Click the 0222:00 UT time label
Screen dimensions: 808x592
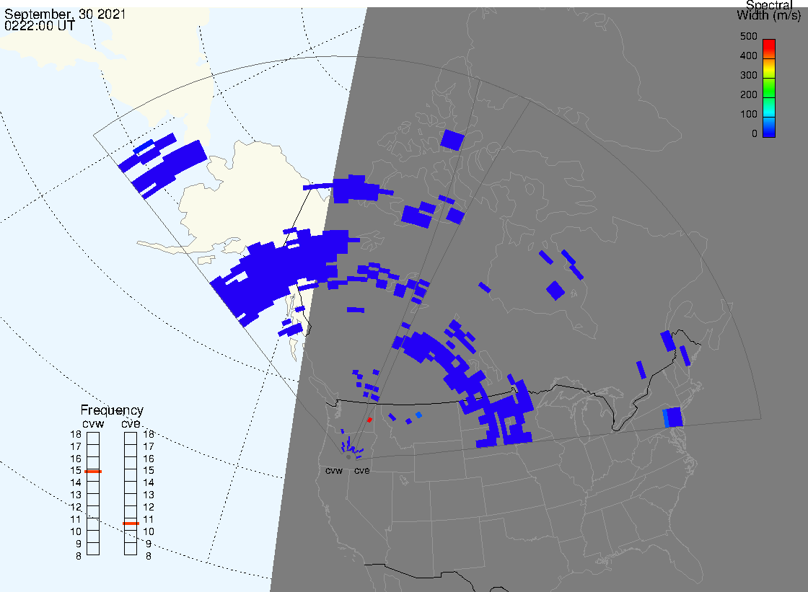(x=40, y=25)
